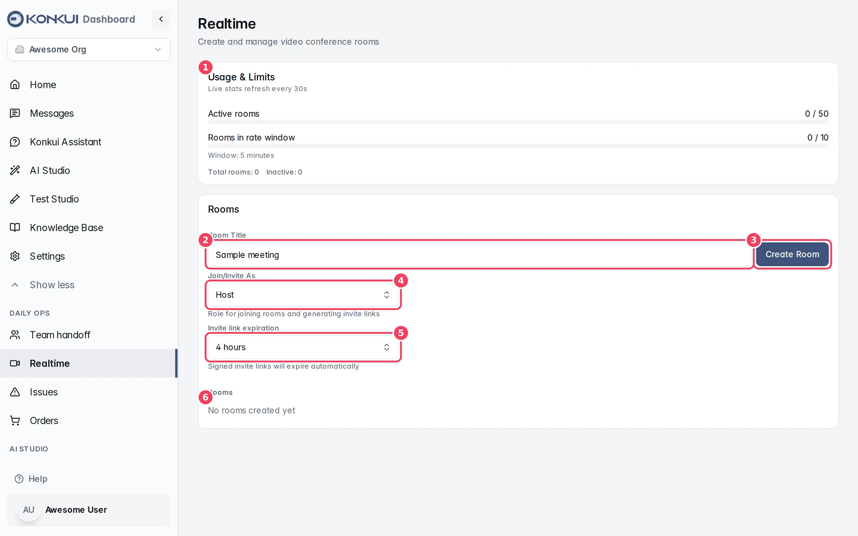858x536 pixels.
Task: Click the 'Window: 5 minutes' text
Action: pyautogui.click(x=241, y=155)
